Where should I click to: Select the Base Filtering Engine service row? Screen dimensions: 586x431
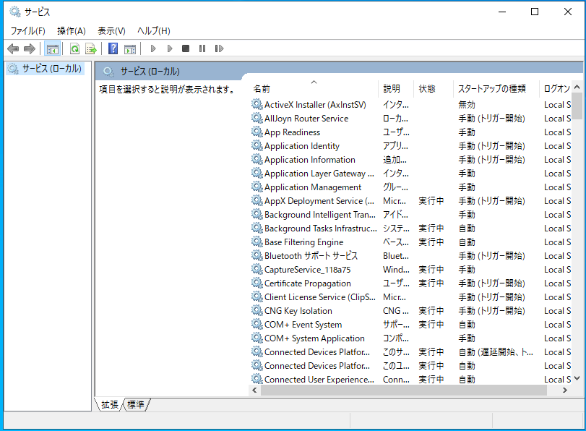[x=303, y=242]
